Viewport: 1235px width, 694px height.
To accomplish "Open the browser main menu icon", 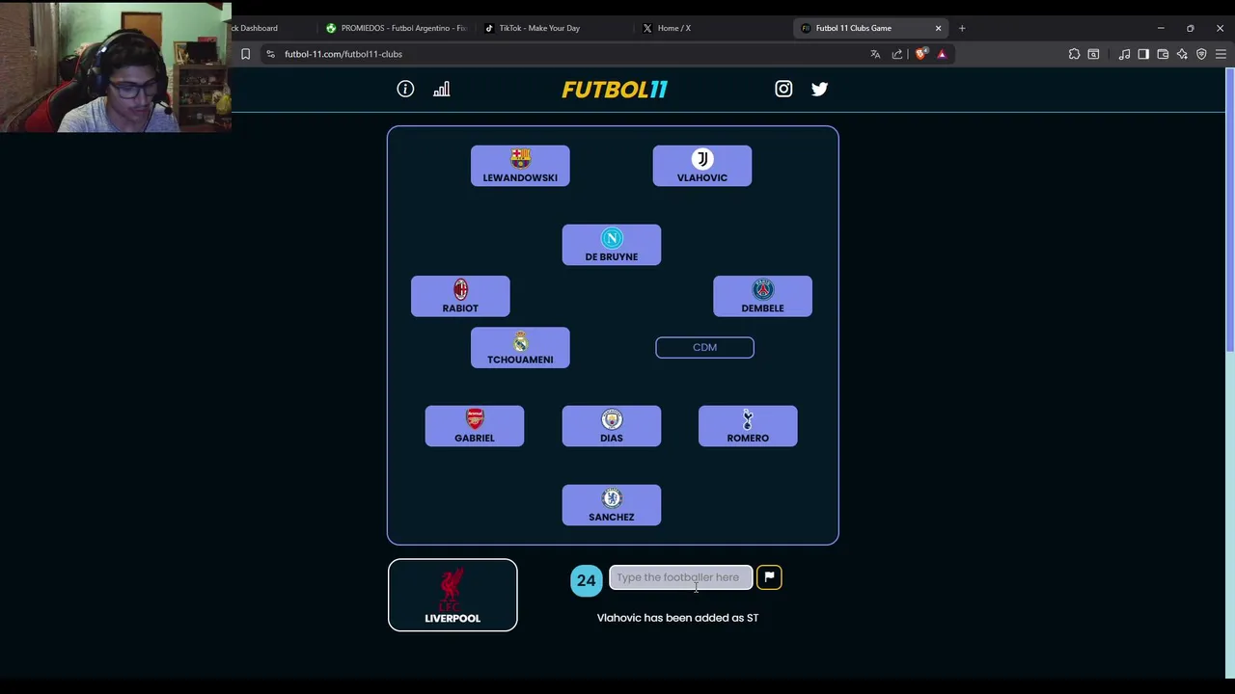I will coord(1221,54).
